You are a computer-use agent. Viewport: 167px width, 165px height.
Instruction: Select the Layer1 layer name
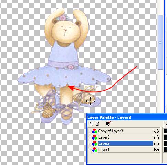[104, 150]
